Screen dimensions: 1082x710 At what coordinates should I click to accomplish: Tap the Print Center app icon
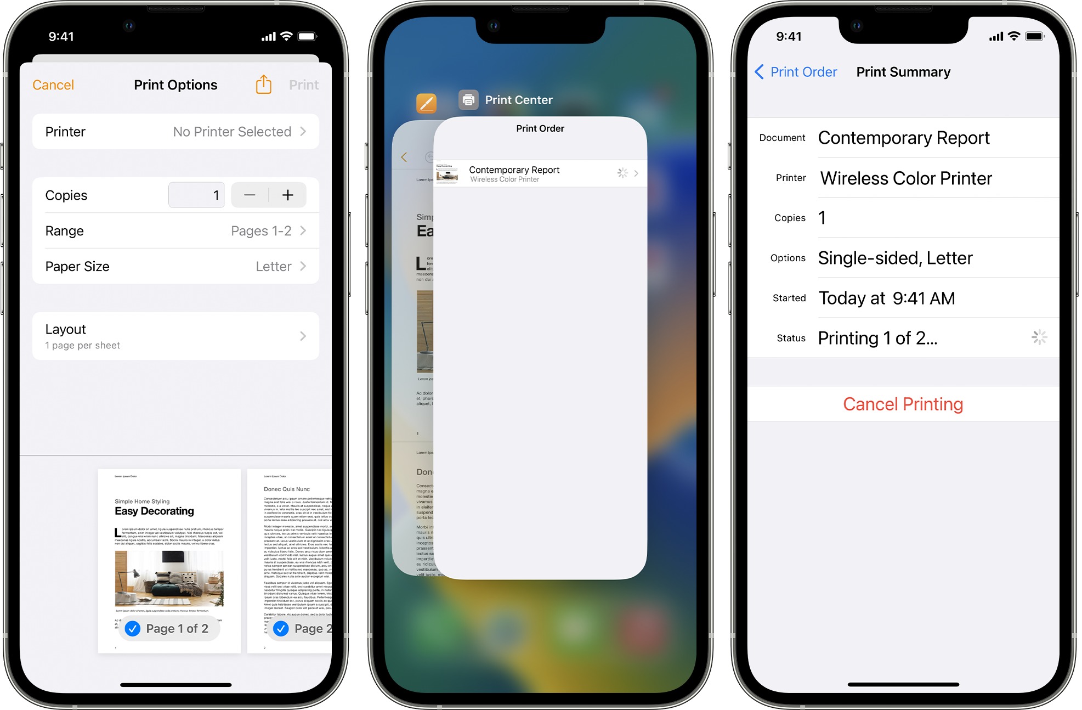tap(468, 100)
